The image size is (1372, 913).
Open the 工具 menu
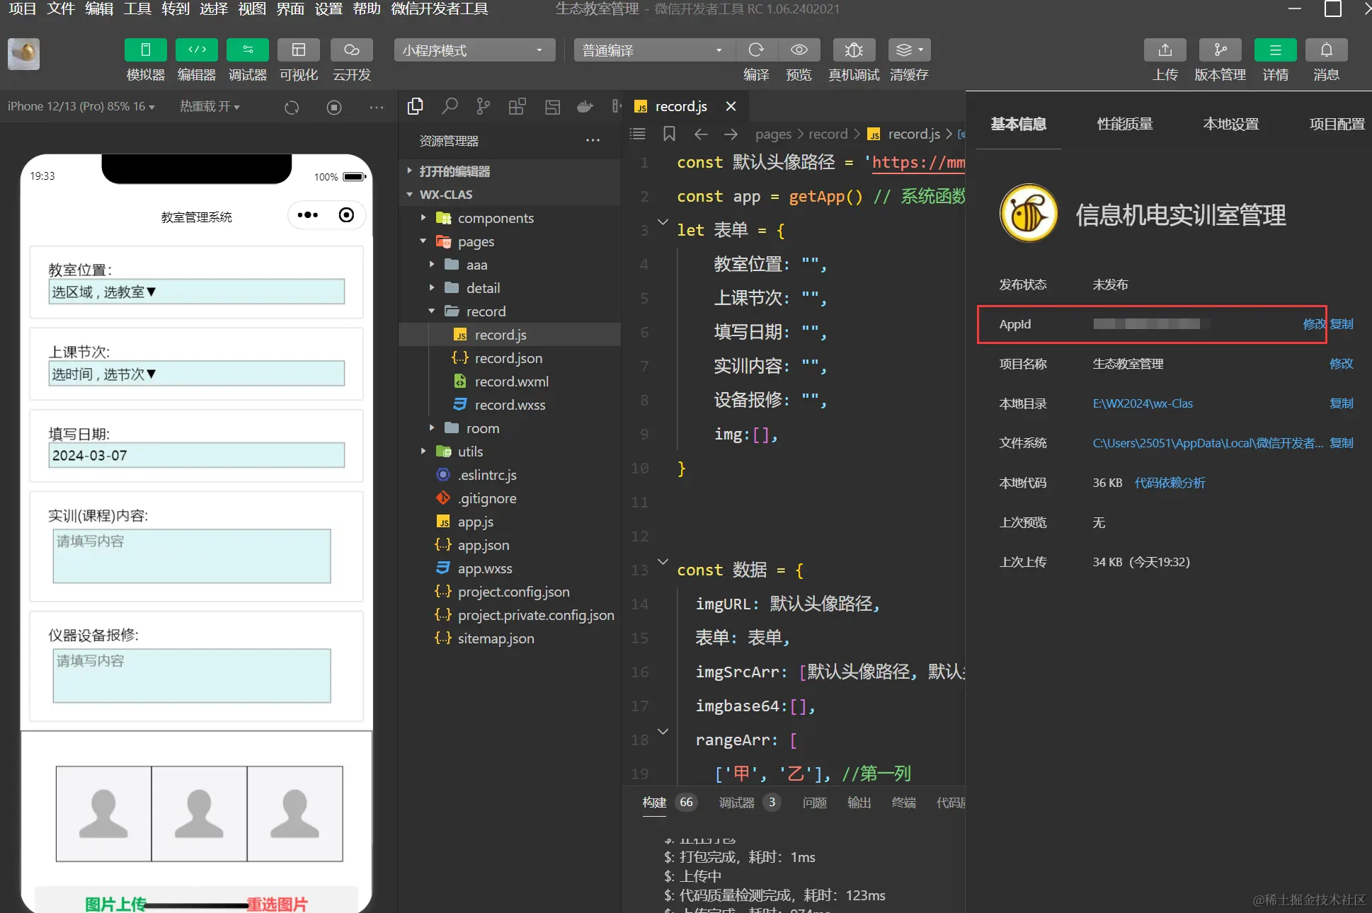137,9
